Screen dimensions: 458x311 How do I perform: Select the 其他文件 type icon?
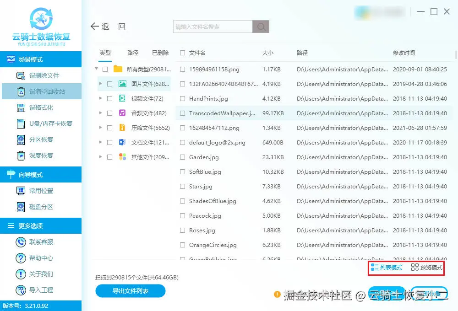pos(122,157)
